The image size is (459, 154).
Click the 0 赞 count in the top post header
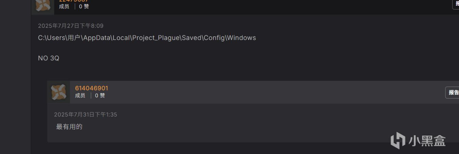tap(84, 6)
